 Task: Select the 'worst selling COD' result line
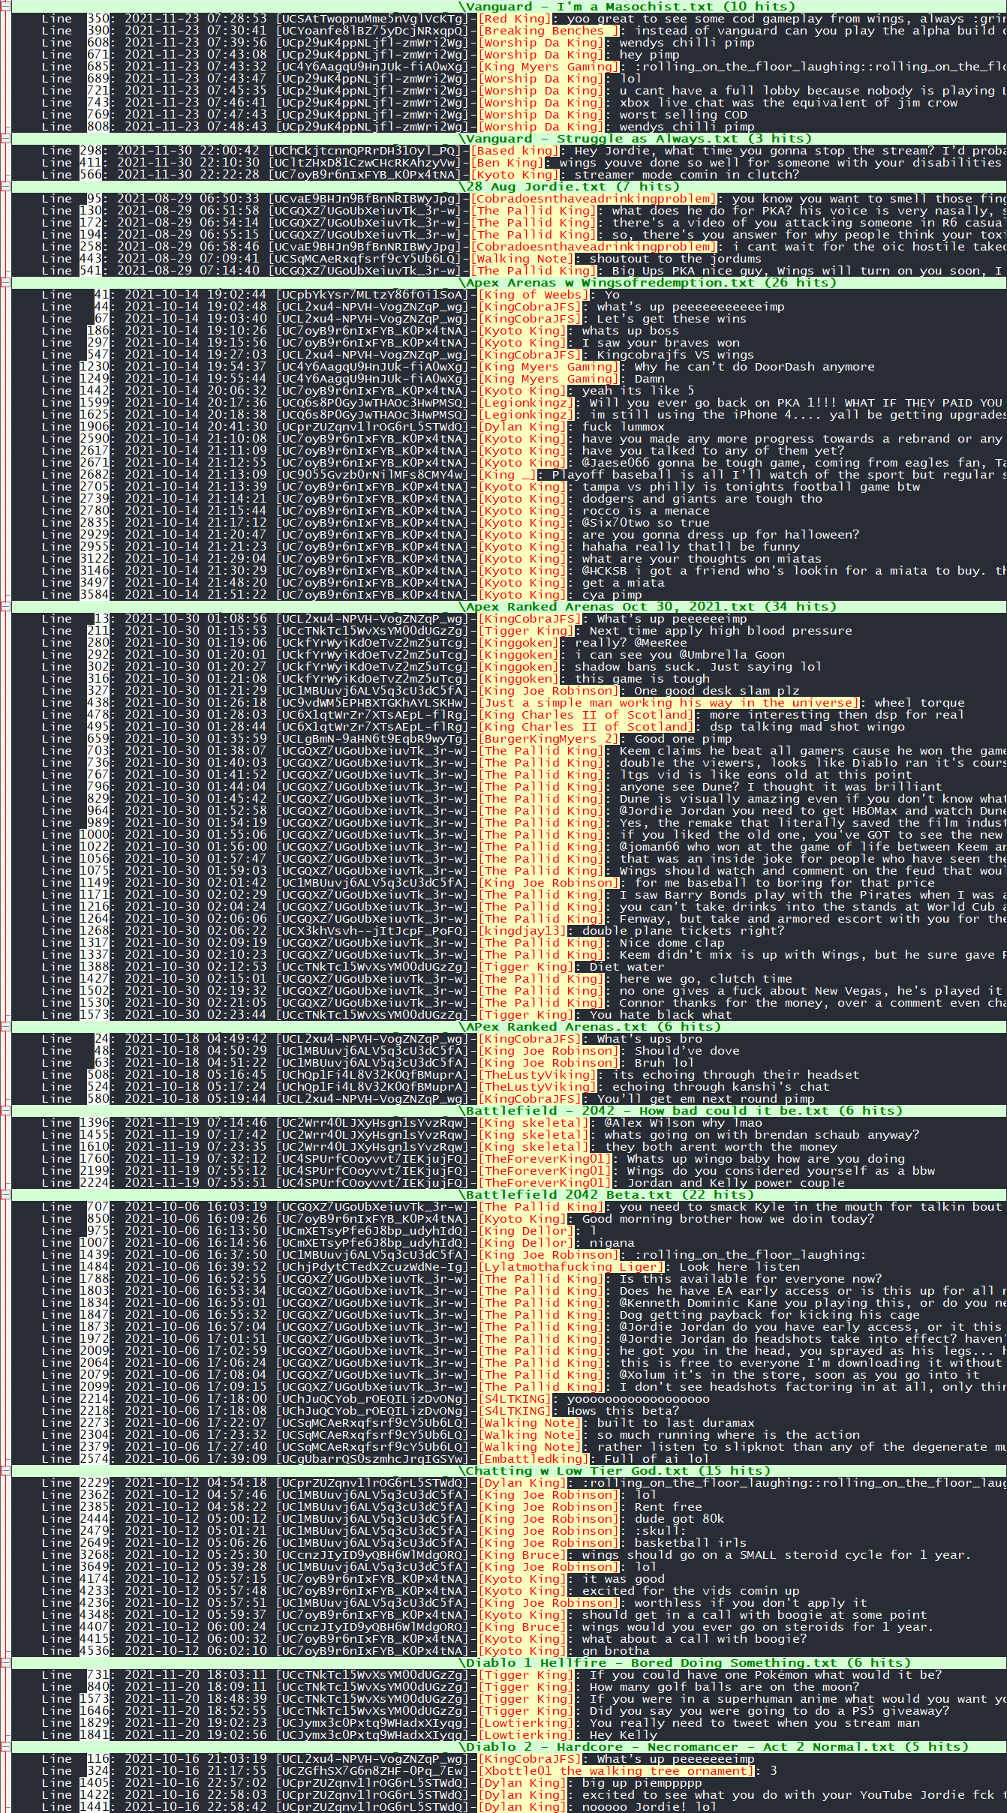click(509, 115)
